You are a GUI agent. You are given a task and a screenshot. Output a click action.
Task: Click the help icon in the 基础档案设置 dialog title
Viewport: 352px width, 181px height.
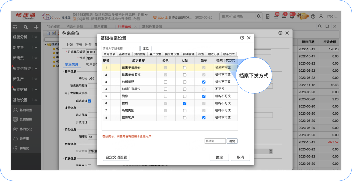point(242,38)
